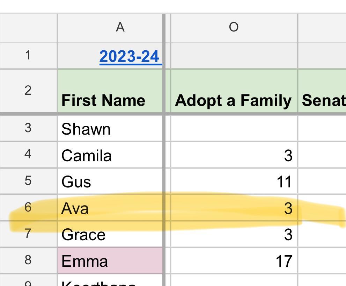
Task: Select the cell containing Shawn
Action: (110, 129)
